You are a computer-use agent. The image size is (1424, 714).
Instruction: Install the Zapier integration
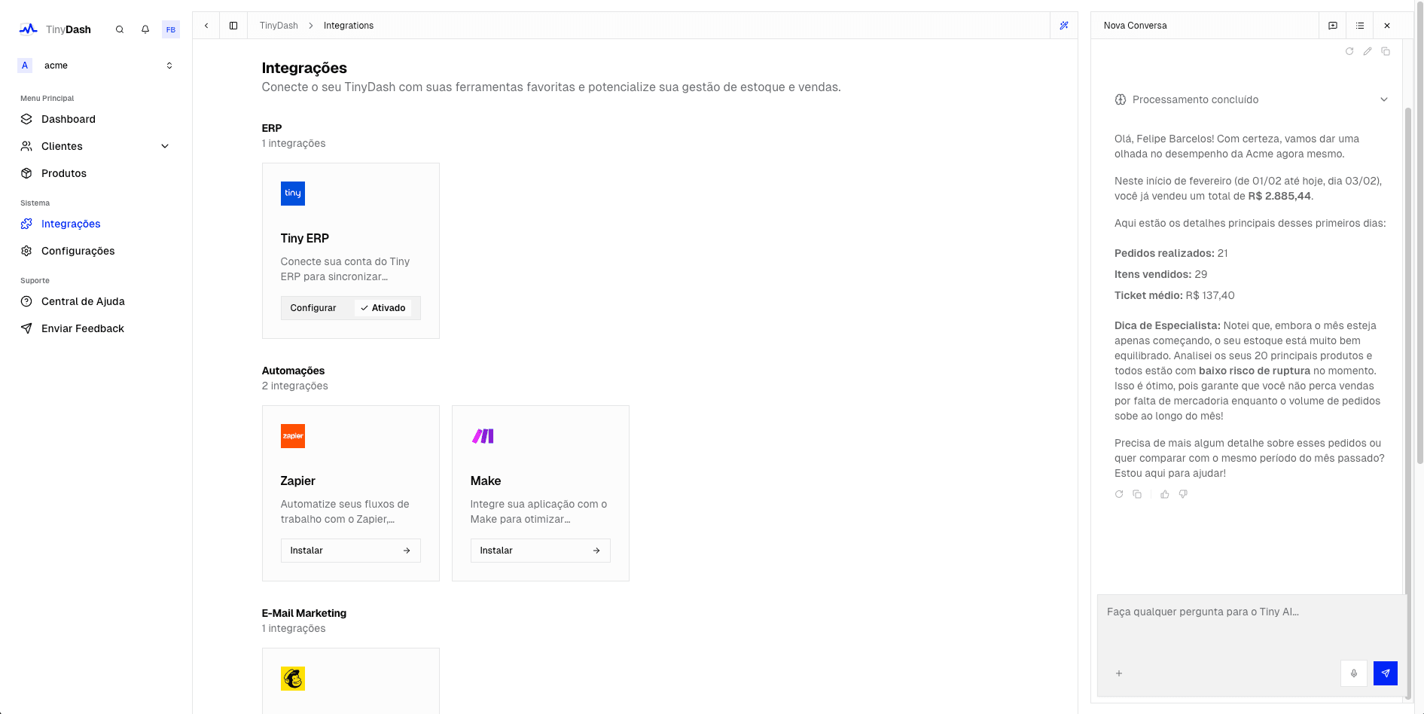point(350,551)
